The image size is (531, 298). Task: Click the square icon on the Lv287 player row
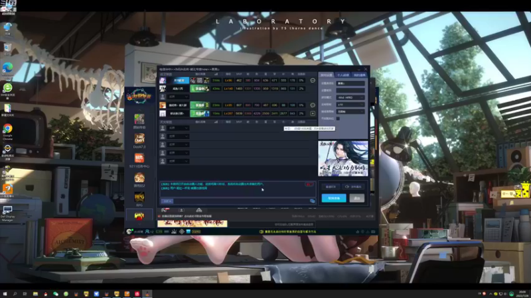[313, 113]
